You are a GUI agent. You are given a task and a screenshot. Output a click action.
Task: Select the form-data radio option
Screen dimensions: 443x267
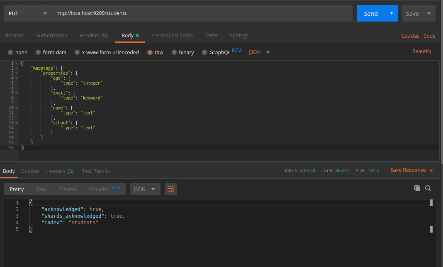click(38, 52)
